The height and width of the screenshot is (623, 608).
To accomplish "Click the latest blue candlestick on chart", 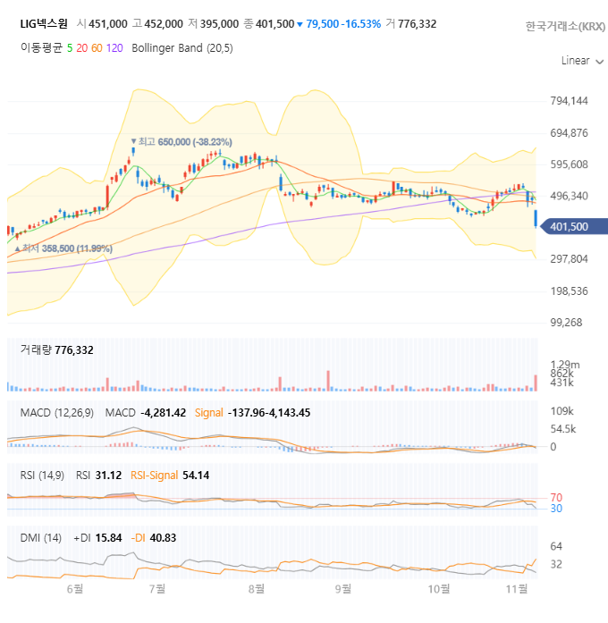I will [x=536, y=218].
